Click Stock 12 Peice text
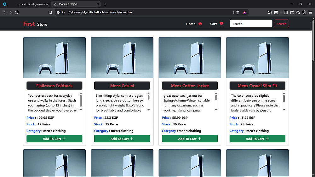The image size is (315, 177). tap(38, 124)
